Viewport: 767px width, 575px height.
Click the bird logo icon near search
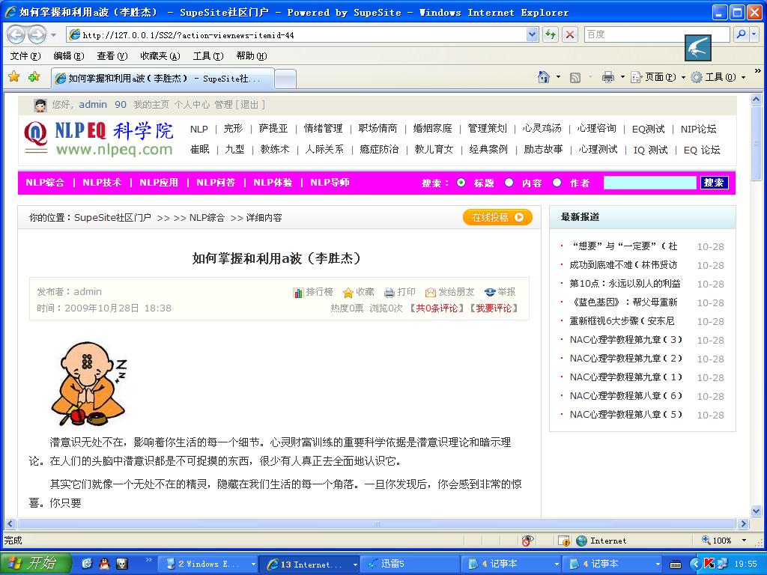pos(697,47)
